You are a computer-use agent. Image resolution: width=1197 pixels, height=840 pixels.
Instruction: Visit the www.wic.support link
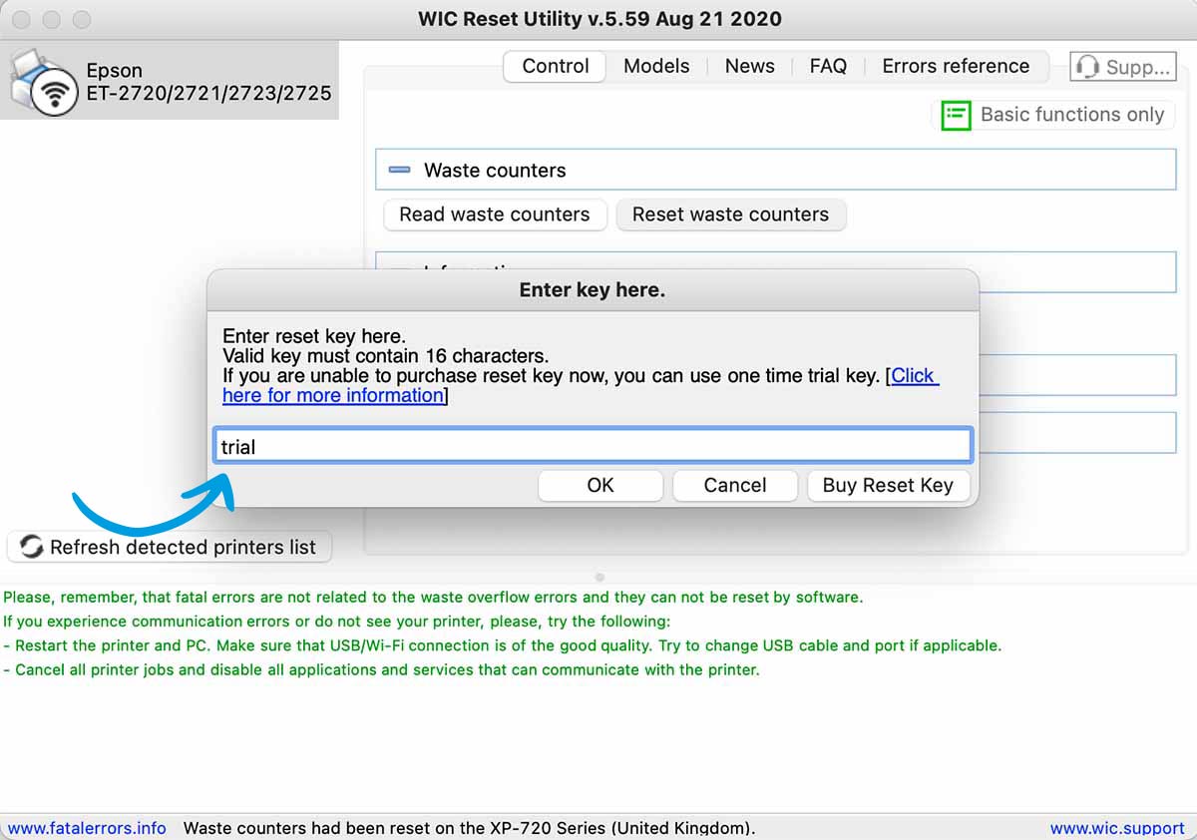pos(1116,828)
